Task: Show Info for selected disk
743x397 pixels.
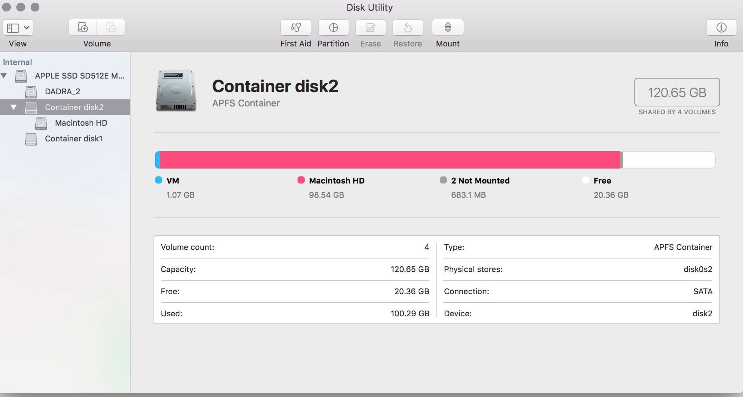Action: click(721, 27)
